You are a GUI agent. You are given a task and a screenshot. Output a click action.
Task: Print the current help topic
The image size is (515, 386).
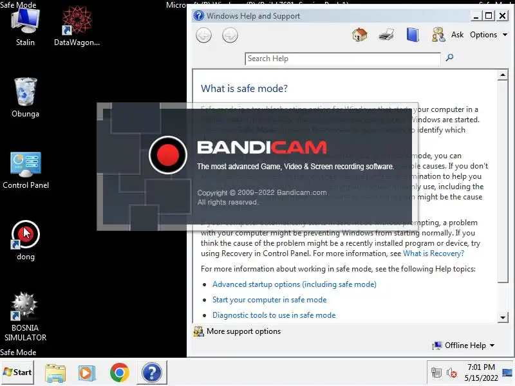(x=386, y=35)
